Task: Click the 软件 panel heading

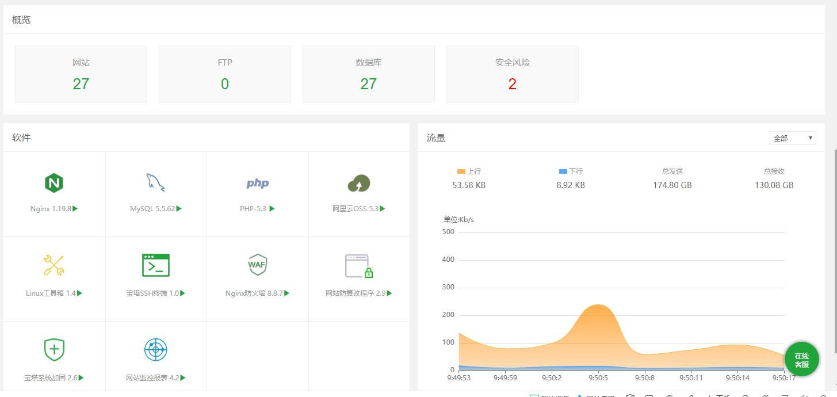Action: click(x=21, y=138)
